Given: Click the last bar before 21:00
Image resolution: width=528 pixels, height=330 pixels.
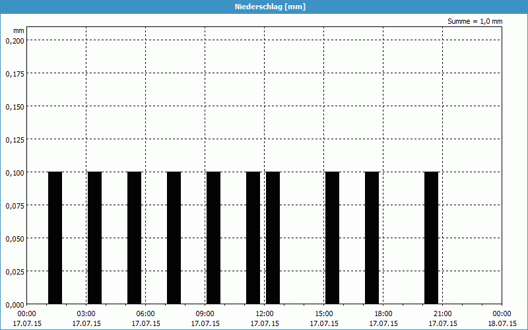Looking at the screenshot, I should (431, 238).
